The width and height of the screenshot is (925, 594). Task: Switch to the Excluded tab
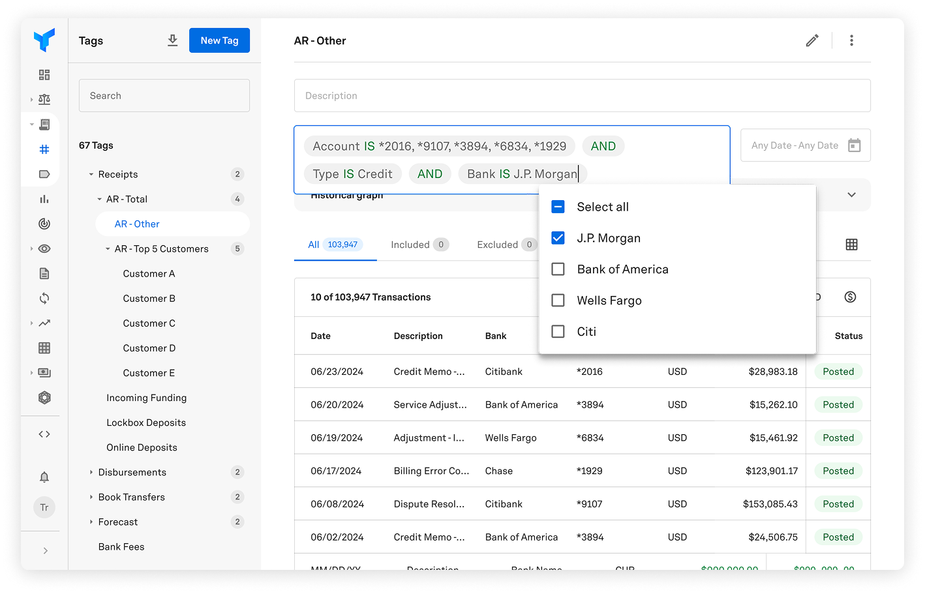point(505,245)
